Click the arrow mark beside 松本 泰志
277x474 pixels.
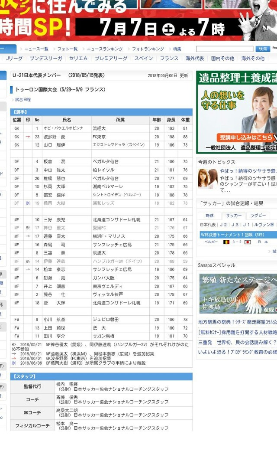28,269
